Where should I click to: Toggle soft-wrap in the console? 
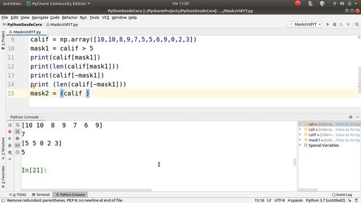pyautogui.click(x=17, y=125)
